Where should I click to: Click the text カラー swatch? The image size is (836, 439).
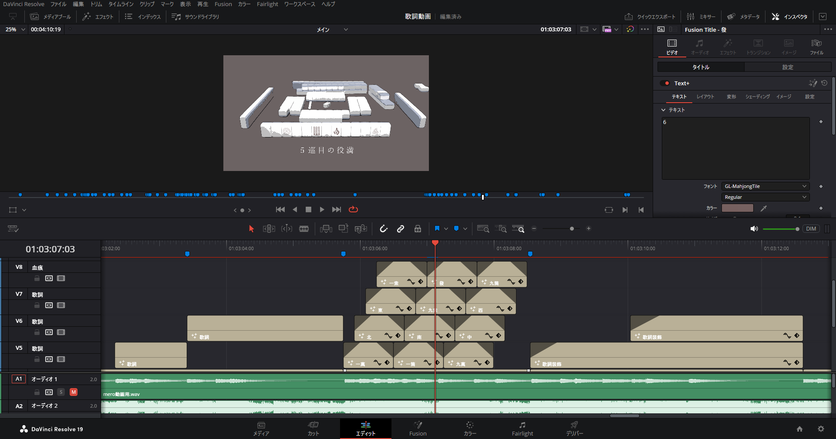(x=737, y=208)
